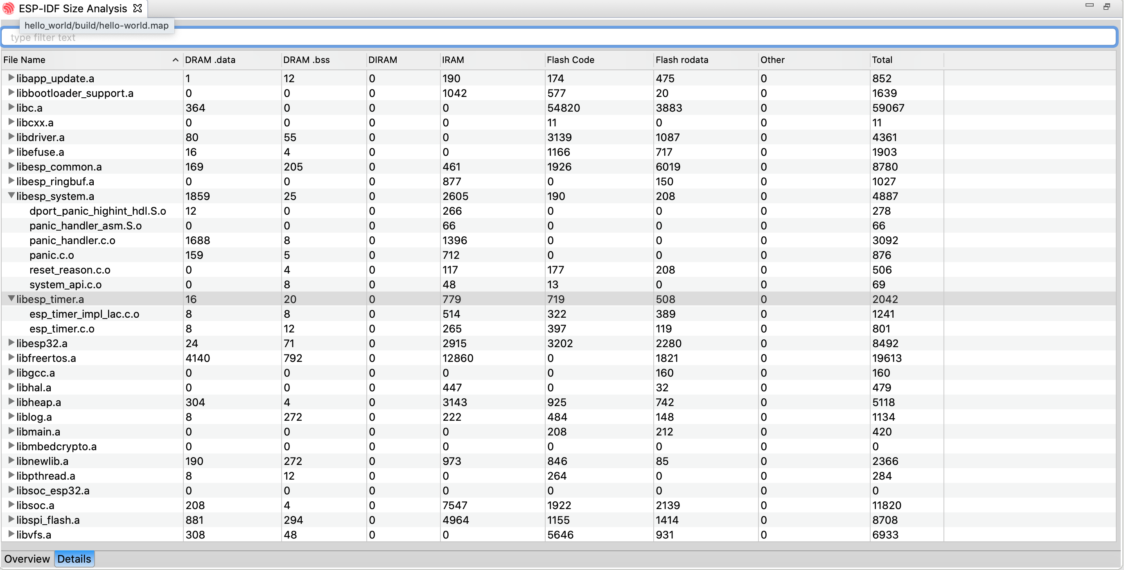The height and width of the screenshot is (570, 1124).
Task: Click the DRAM .bss column header
Action: [306, 60]
